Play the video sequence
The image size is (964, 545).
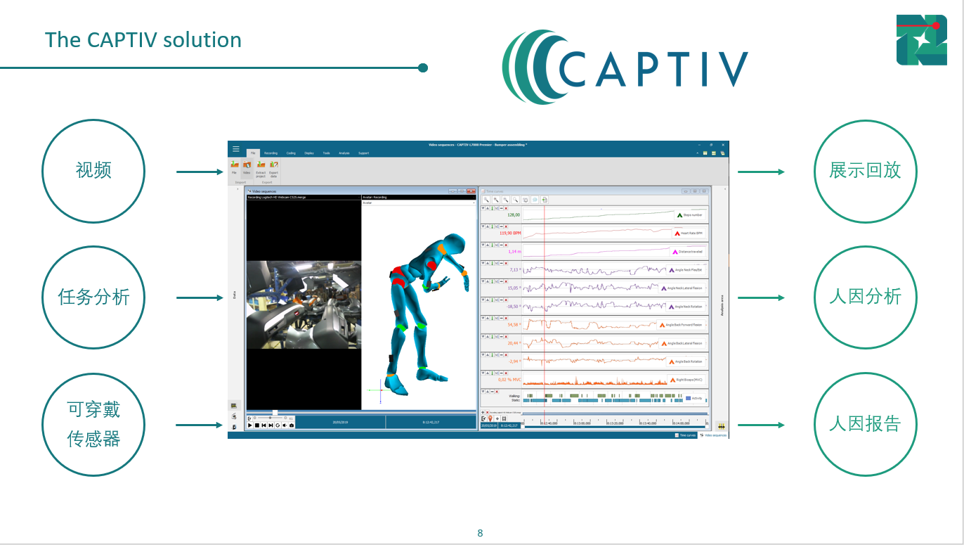249,425
